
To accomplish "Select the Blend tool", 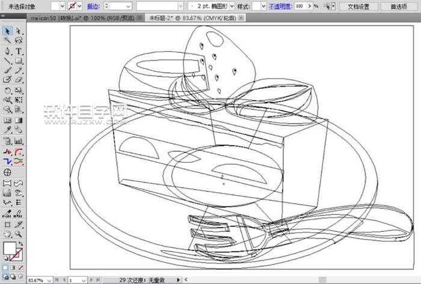I will (x=18, y=130).
